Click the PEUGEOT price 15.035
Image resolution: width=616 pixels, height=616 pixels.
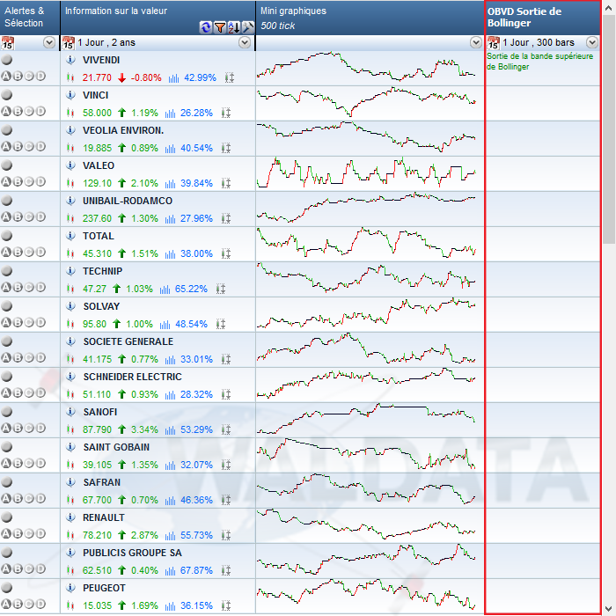[97, 605]
